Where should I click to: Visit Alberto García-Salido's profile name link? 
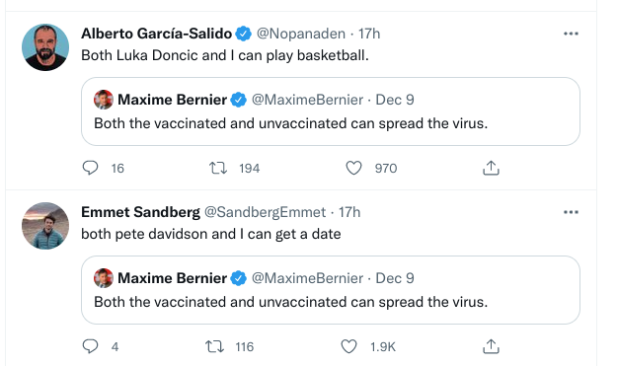[157, 34]
